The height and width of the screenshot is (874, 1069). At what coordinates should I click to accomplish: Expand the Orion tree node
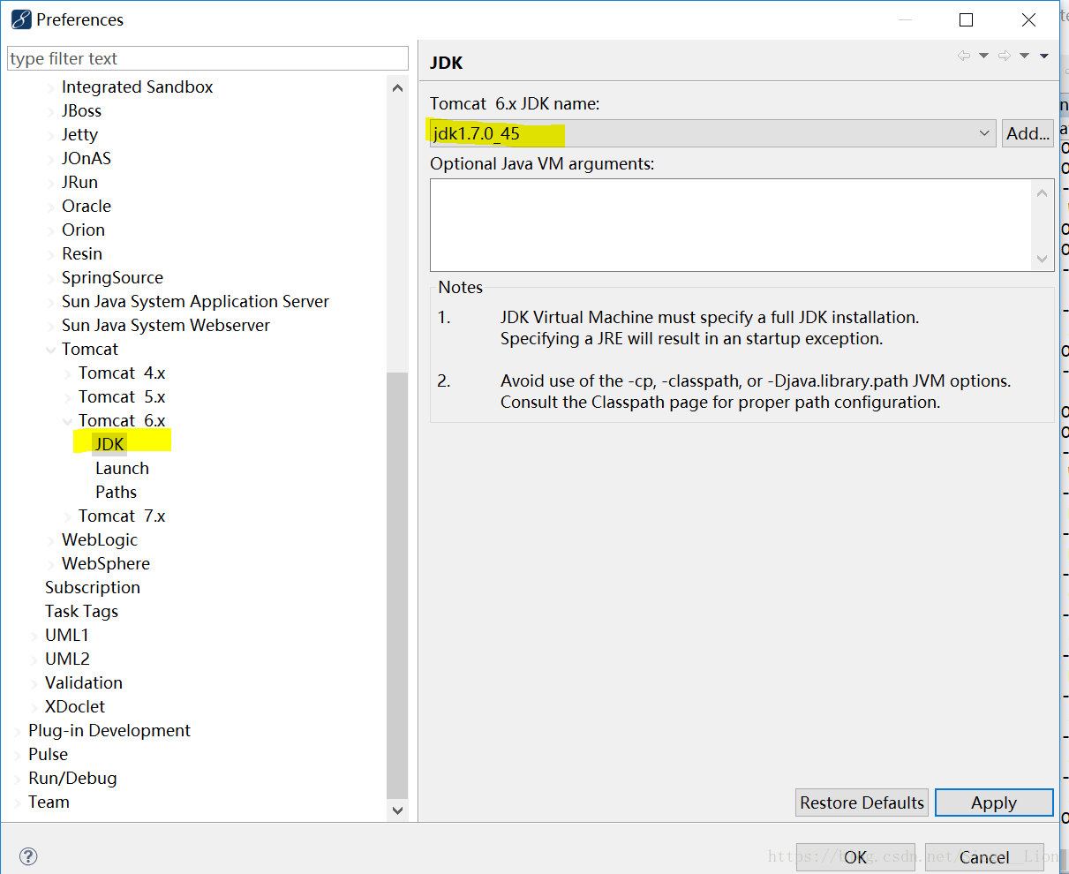[x=51, y=230]
